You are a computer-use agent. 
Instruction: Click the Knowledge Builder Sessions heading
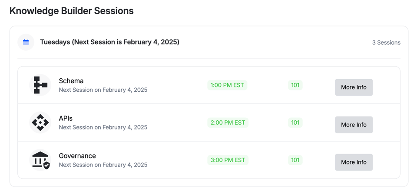pyautogui.click(x=72, y=11)
